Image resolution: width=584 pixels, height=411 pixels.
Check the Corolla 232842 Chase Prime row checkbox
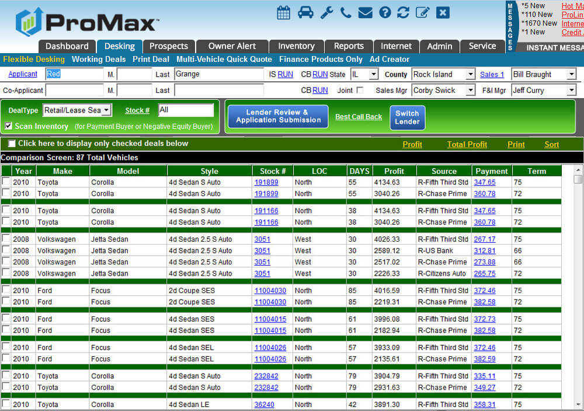click(6, 386)
